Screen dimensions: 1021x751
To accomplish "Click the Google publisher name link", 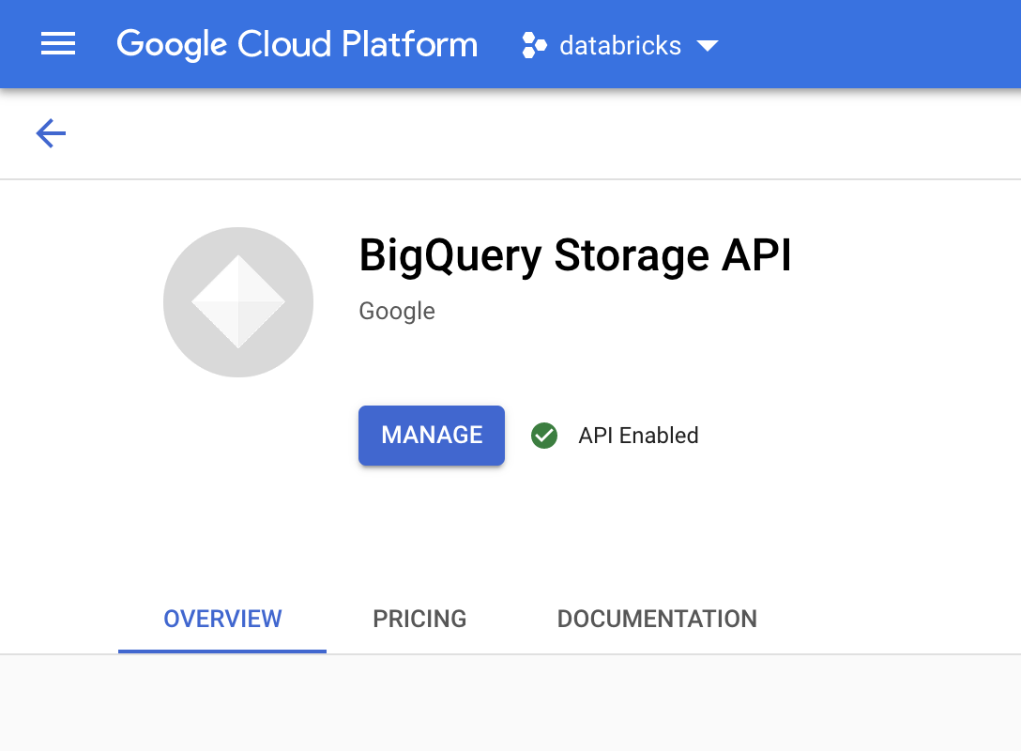I will coord(396,311).
